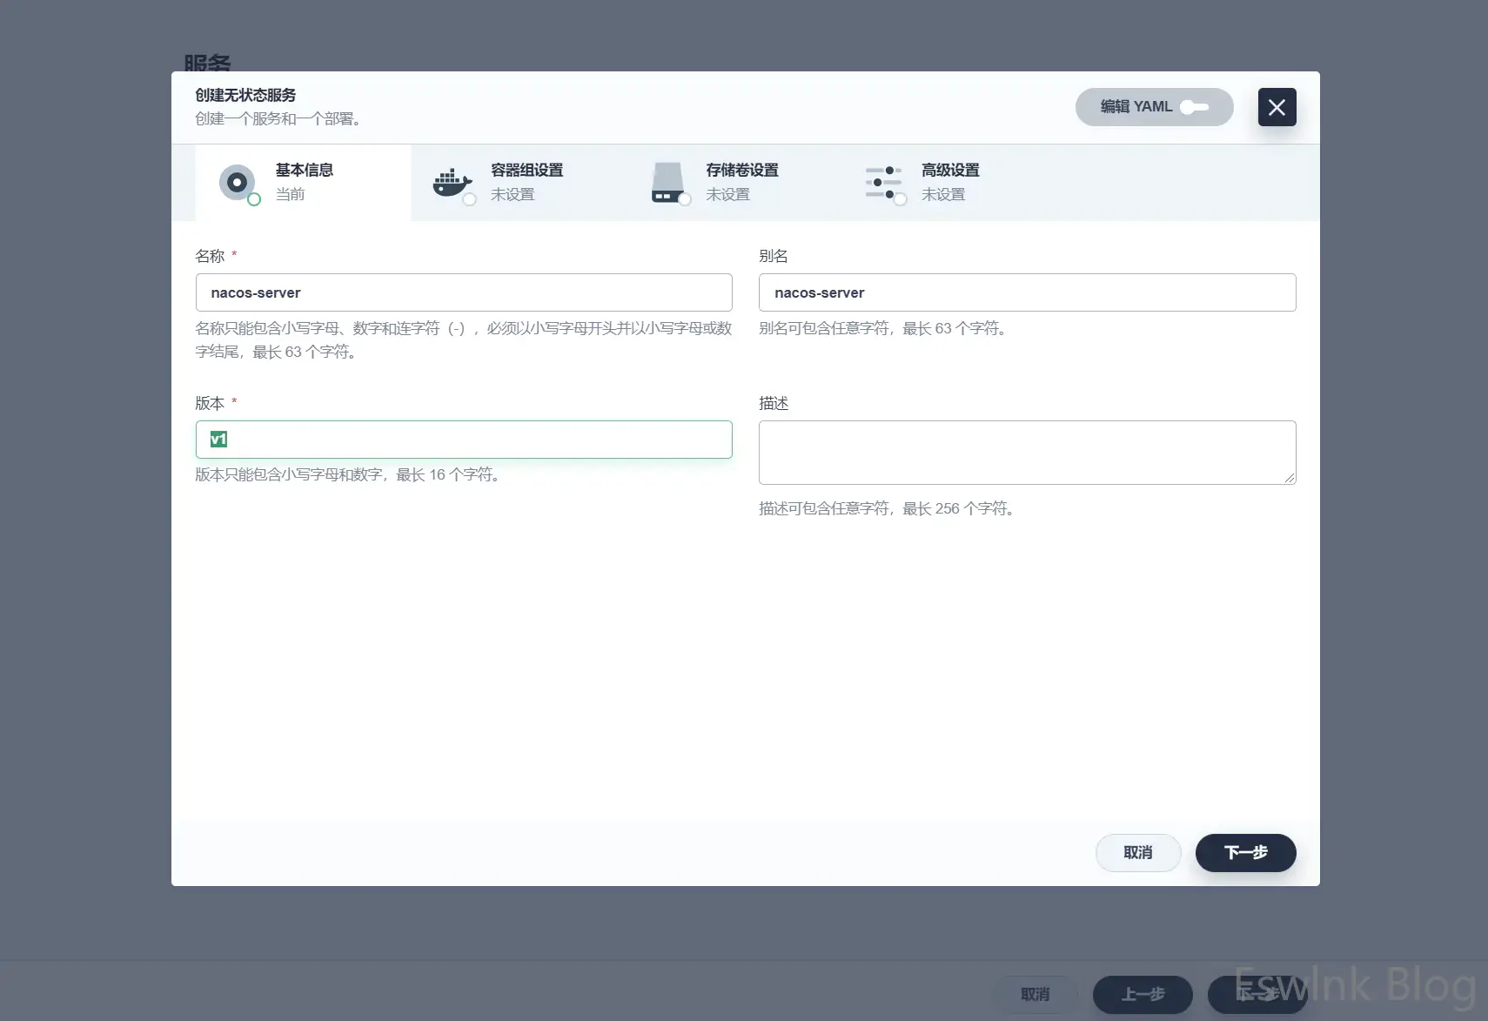Toggle the 编辑 YAML switch
This screenshot has height=1021, width=1488.
1194,107
